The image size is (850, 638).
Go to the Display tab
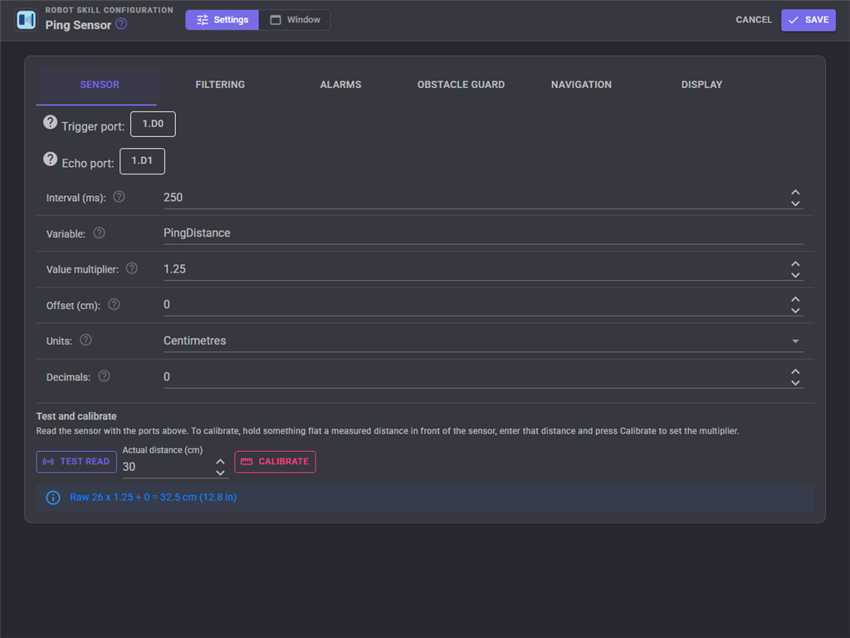click(x=701, y=85)
